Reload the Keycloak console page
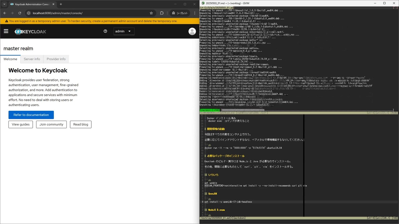Screen dimensions: 399x224 tap(20, 13)
